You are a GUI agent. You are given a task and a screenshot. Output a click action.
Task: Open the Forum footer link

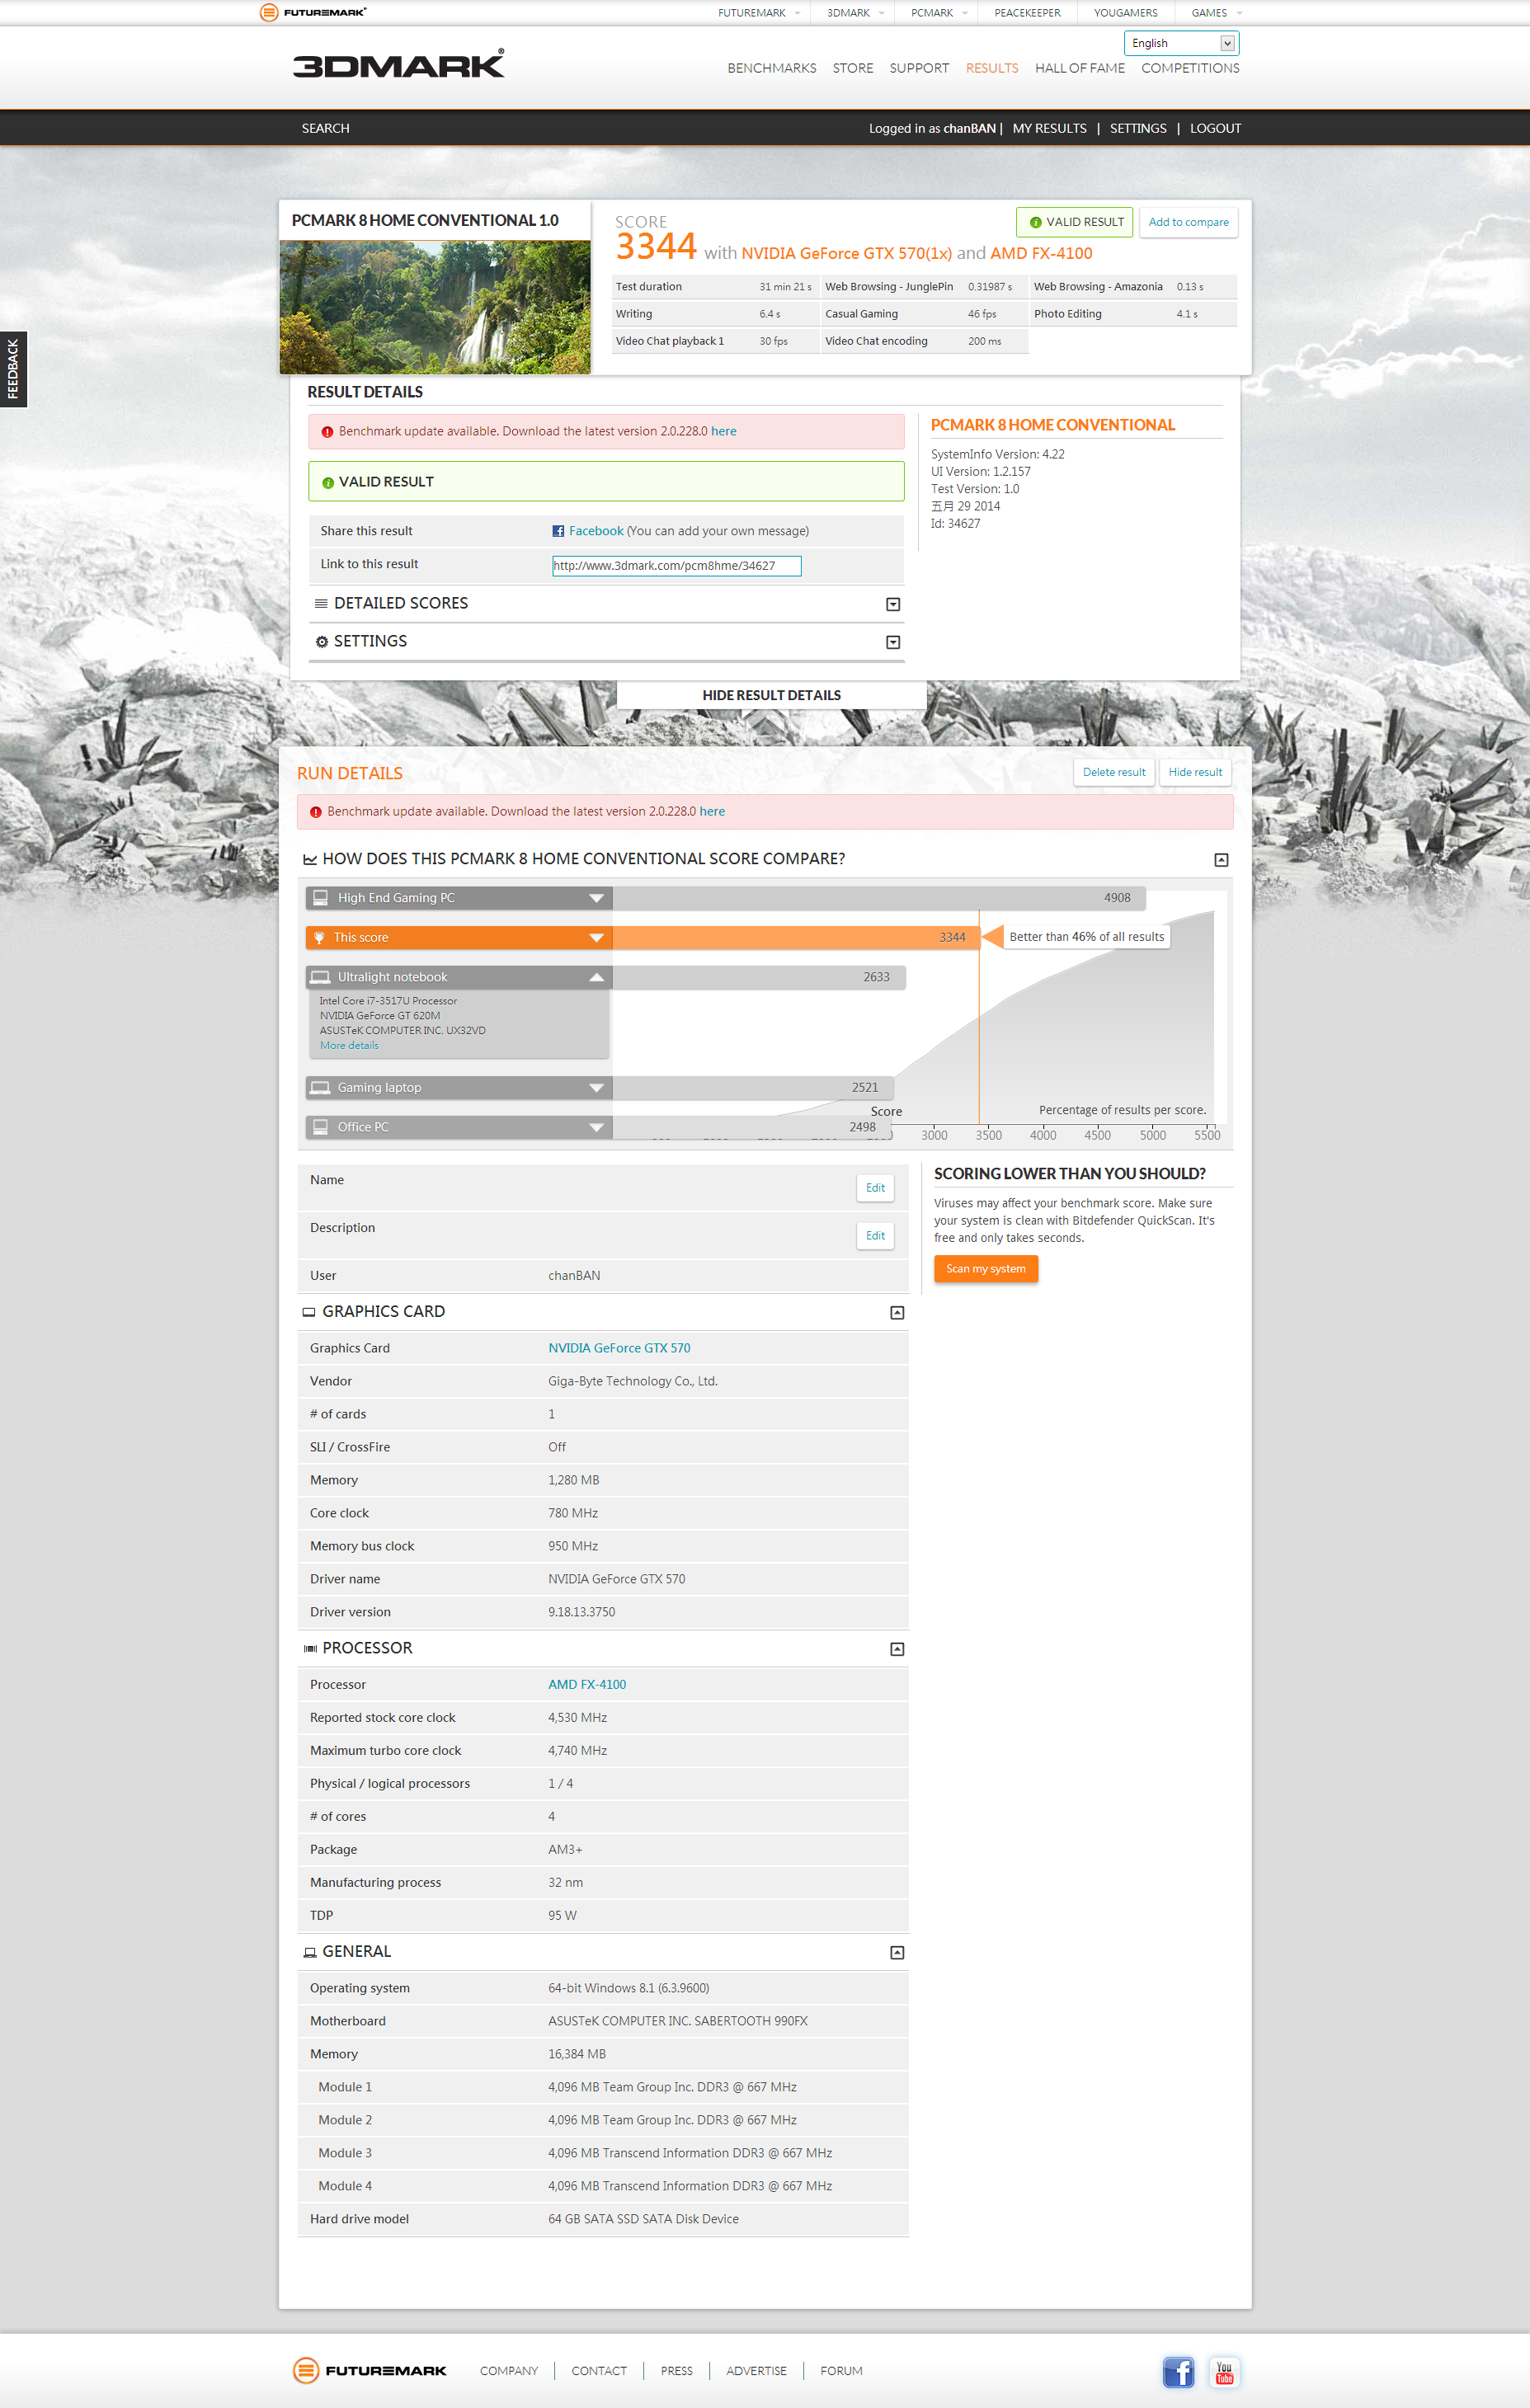point(841,2371)
